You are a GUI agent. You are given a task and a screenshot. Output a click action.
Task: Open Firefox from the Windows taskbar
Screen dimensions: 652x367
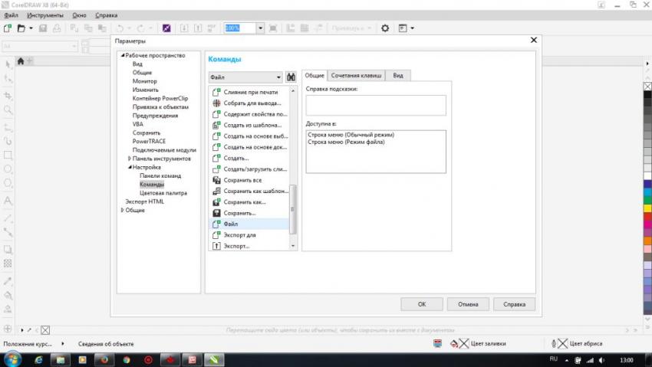pyautogui.click(x=104, y=359)
